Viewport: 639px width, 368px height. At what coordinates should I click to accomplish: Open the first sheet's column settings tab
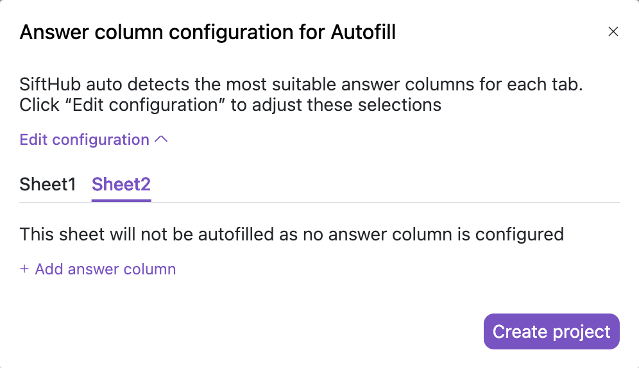pos(47,185)
